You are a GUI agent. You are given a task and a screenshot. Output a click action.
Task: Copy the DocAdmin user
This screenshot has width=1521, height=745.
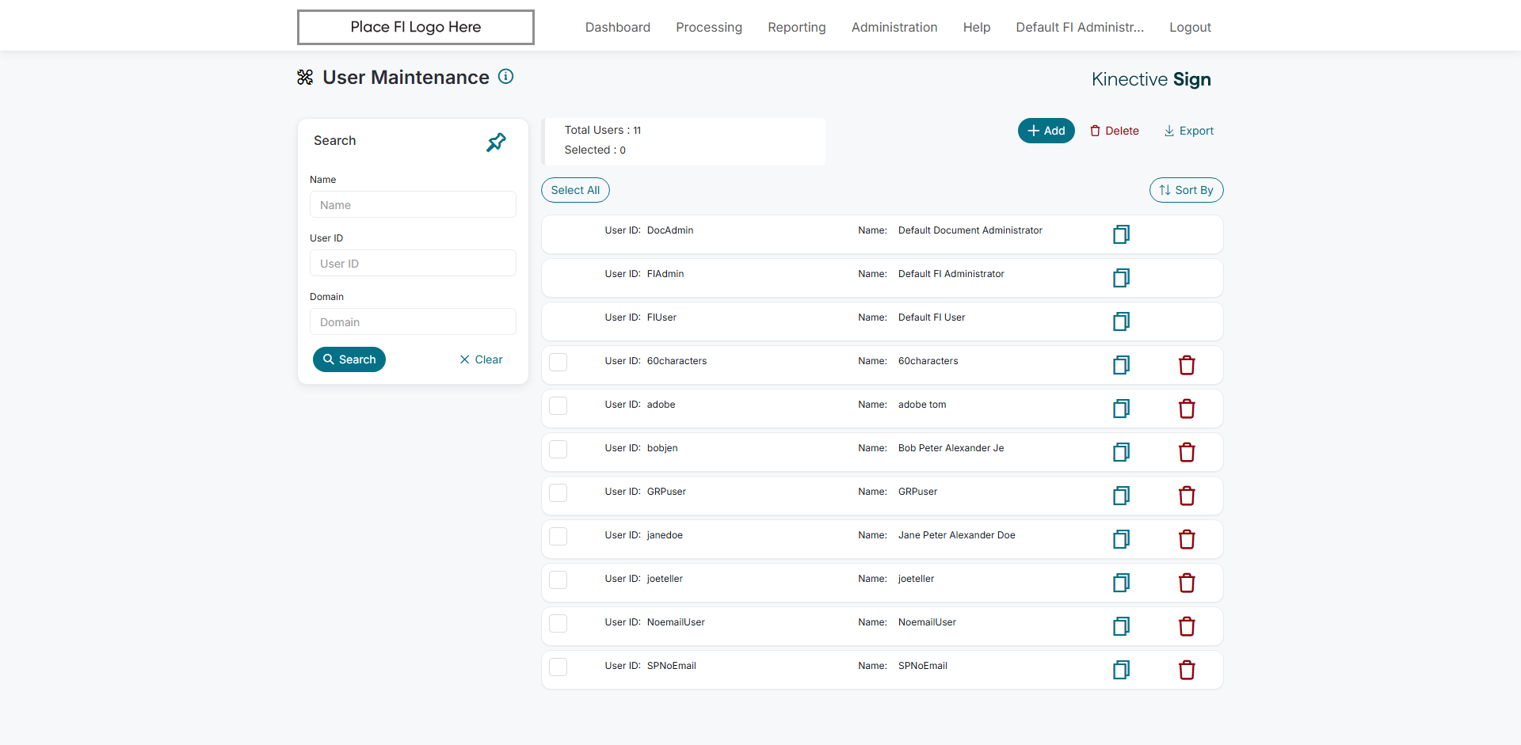1121,234
